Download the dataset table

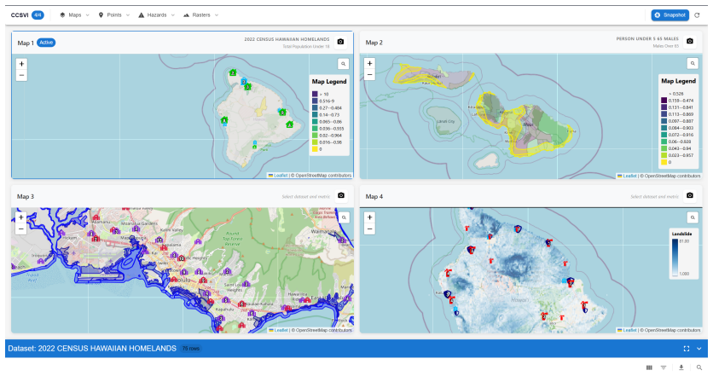click(x=681, y=367)
